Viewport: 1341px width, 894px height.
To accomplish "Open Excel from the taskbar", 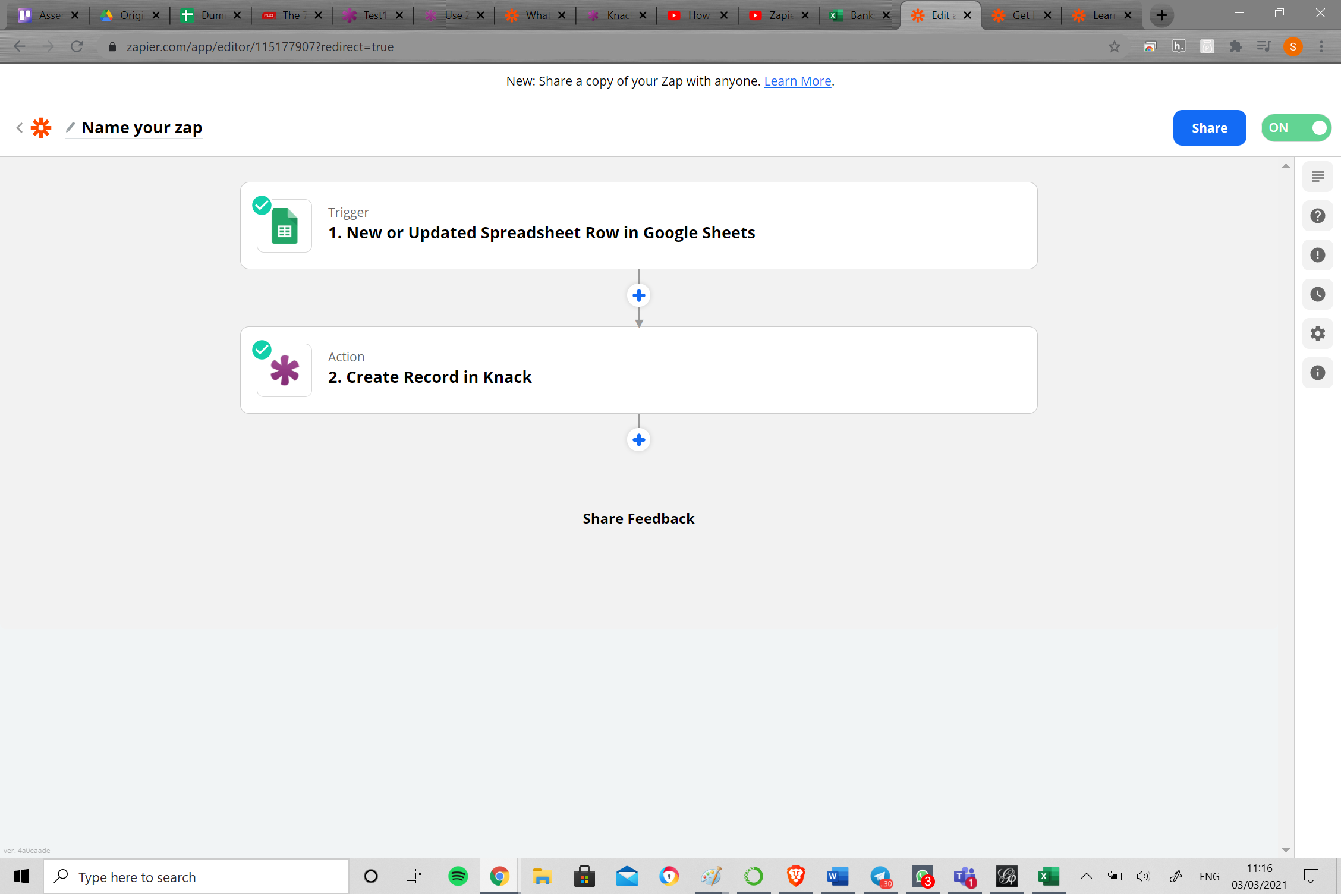I will 1049,876.
